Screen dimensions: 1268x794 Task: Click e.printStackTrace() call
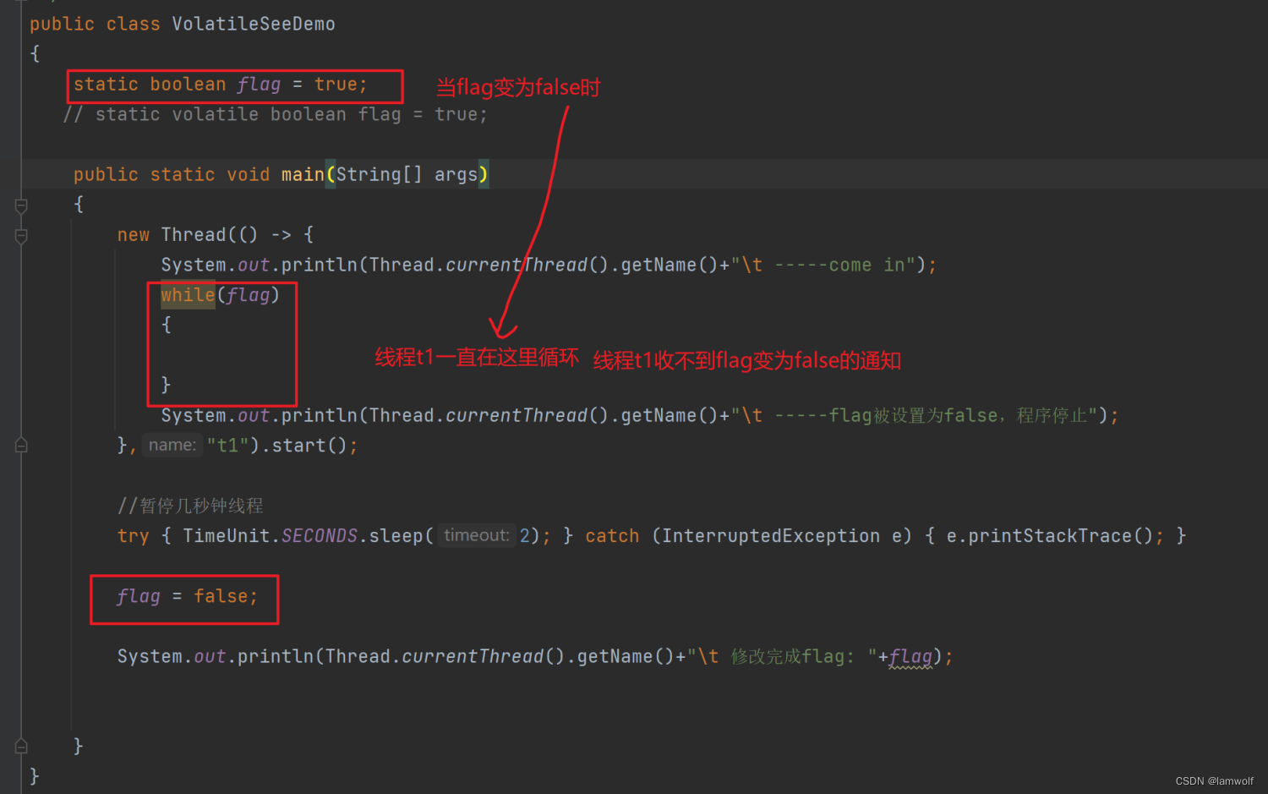(1049, 536)
